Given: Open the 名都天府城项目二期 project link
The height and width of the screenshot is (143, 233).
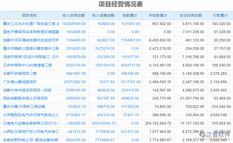Looking at the screenshot, I should (20, 73).
